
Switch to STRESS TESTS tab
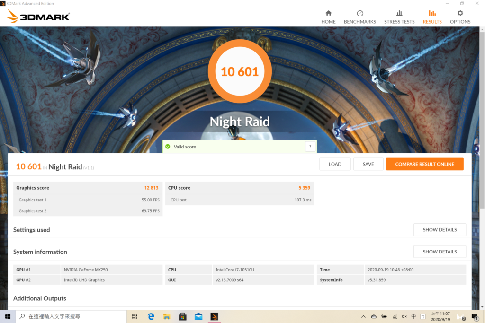click(399, 17)
